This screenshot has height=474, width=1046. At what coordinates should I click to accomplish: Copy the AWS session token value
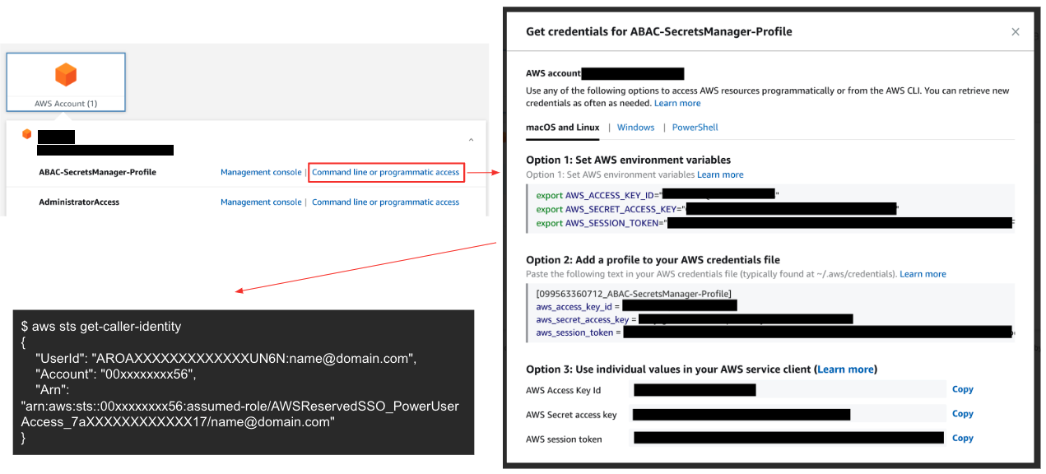tap(962, 438)
